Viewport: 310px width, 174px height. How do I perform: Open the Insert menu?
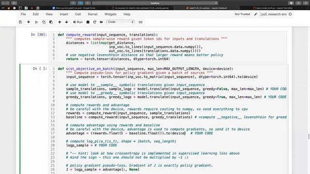coord(64,14)
